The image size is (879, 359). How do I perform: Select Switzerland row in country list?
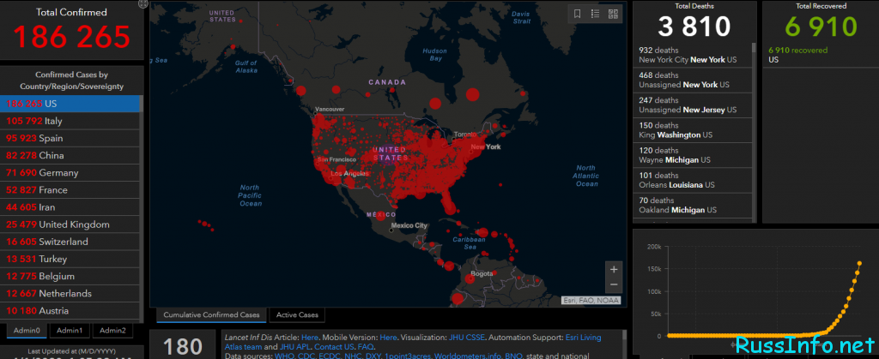(x=70, y=242)
